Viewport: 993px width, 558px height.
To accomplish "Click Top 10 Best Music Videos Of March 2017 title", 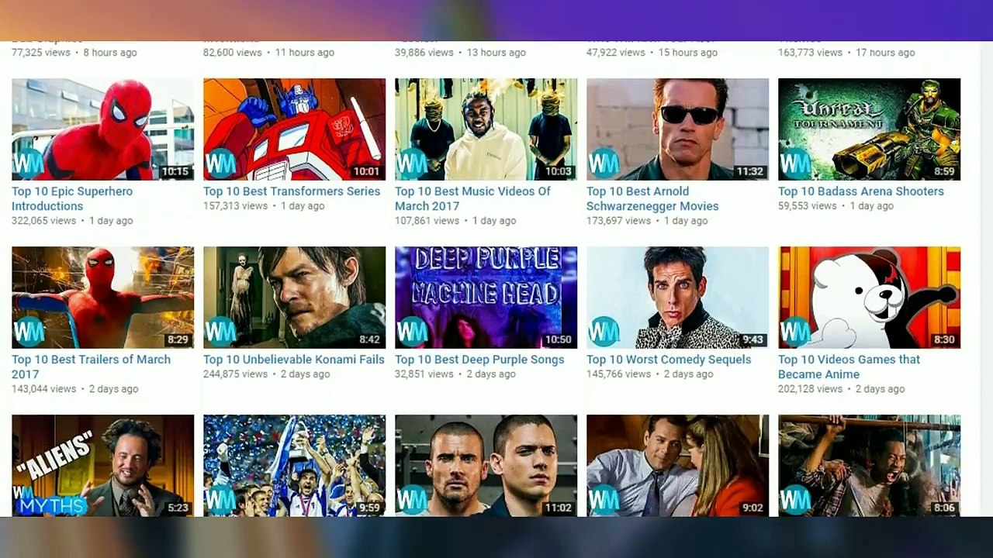I will coord(472,198).
